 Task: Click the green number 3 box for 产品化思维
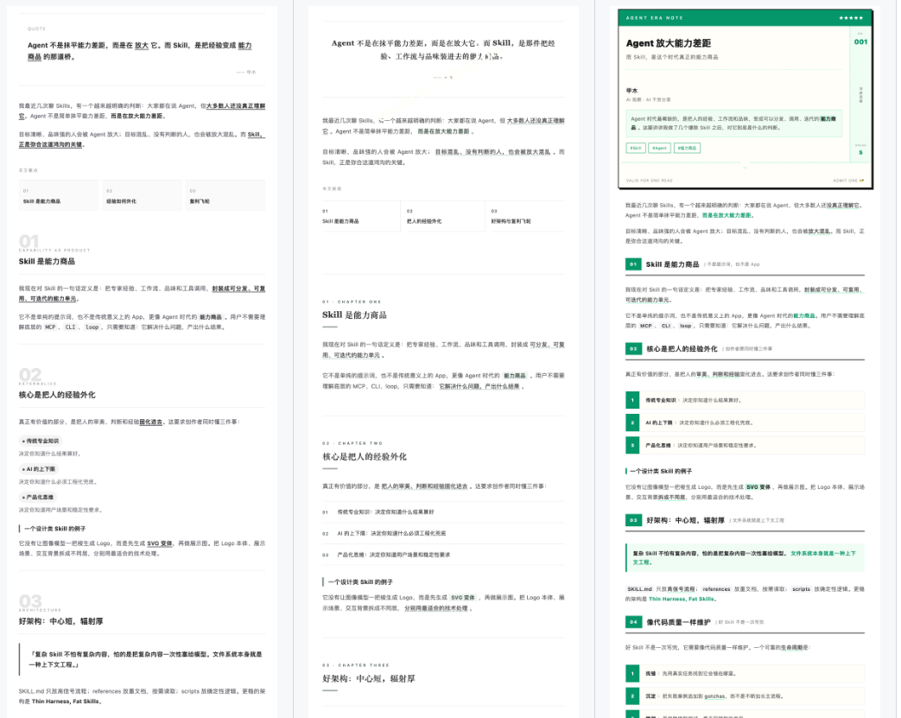pyautogui.click(x=632, y=446)
